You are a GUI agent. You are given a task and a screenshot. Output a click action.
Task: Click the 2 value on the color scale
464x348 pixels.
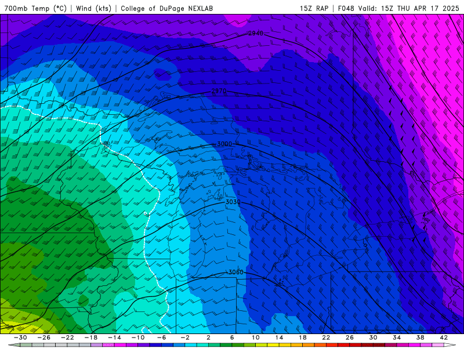pyautogui.click(x=208, y=338)
